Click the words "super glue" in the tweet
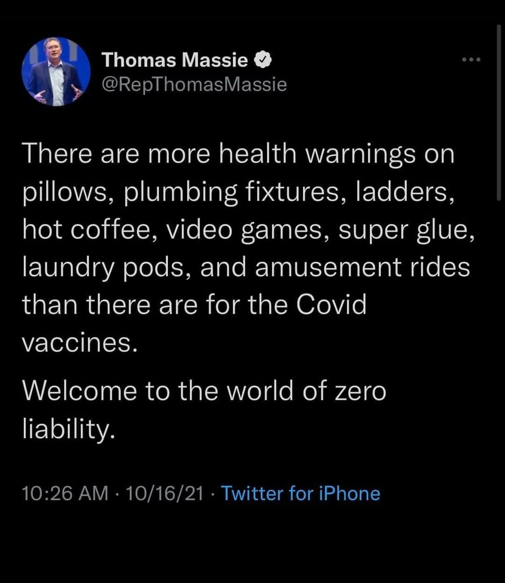 pos(402,230)
